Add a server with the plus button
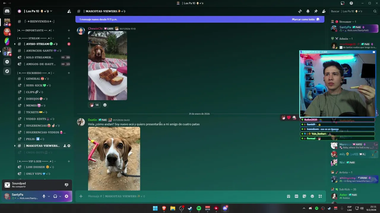 (7, 62)
